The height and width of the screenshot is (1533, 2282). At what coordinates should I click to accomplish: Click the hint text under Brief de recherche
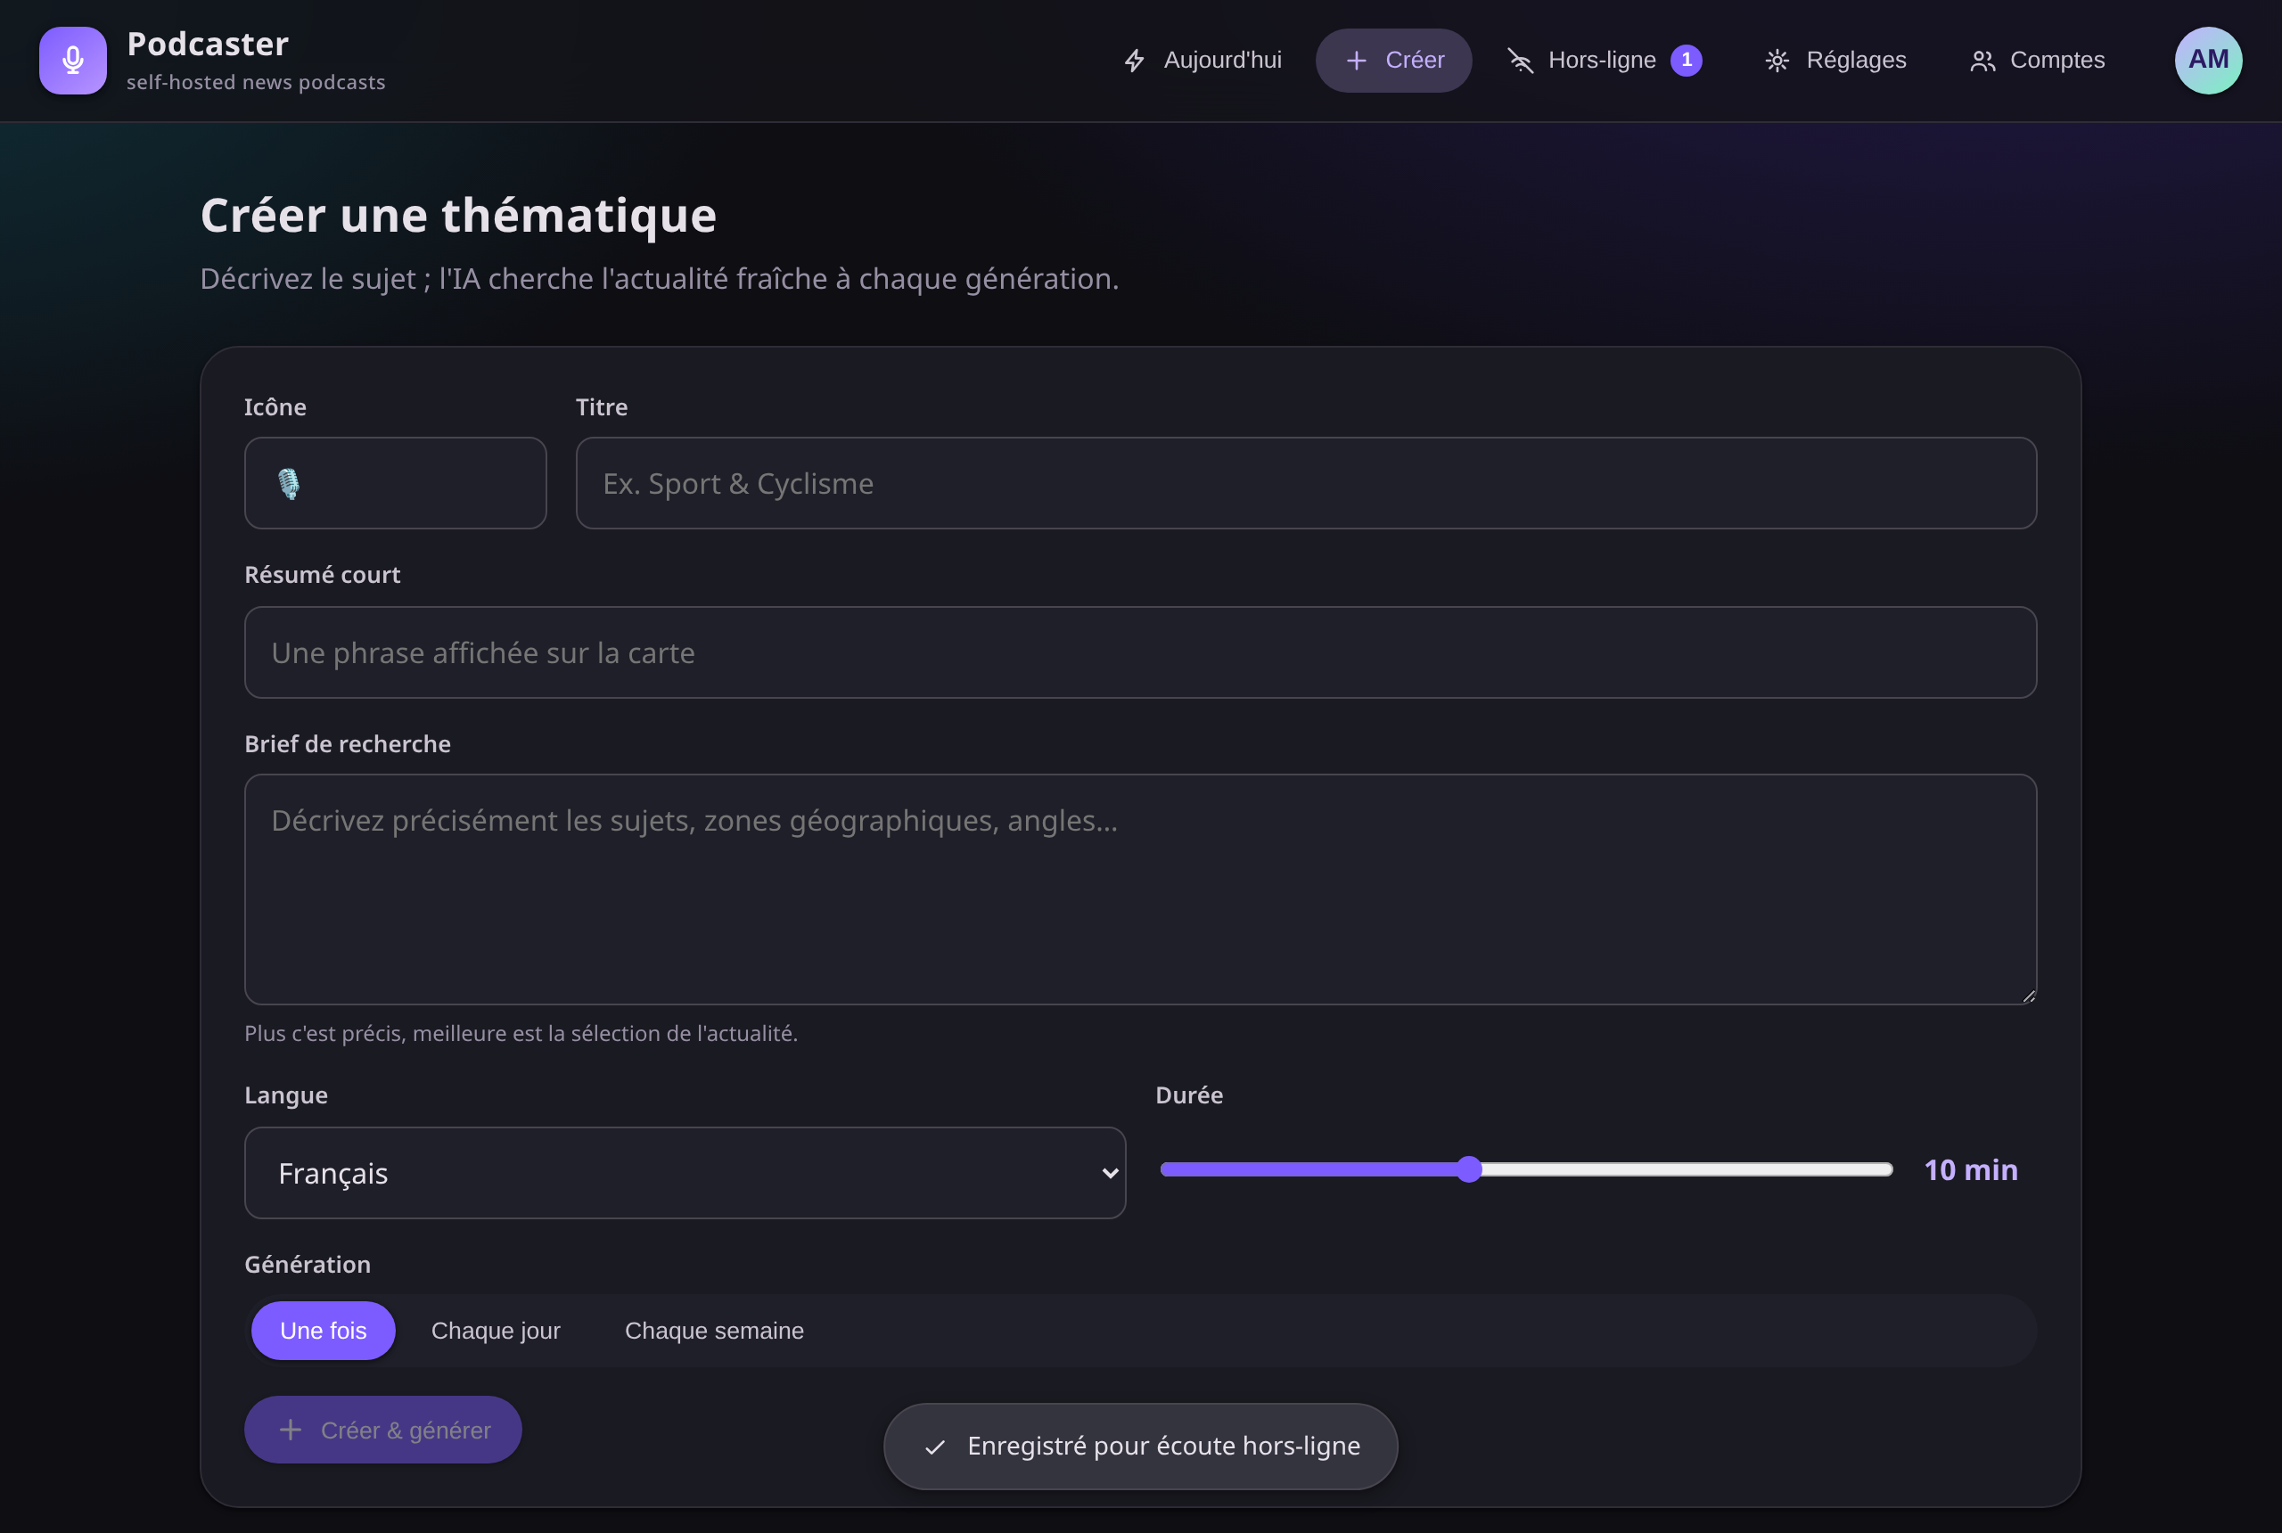(x=521, y=1033)
